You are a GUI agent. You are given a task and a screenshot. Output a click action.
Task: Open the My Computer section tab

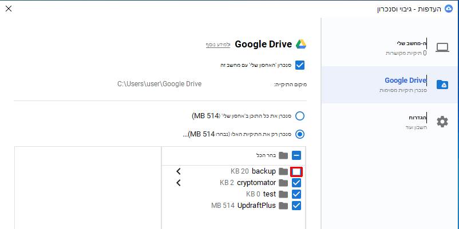(390, 47)
